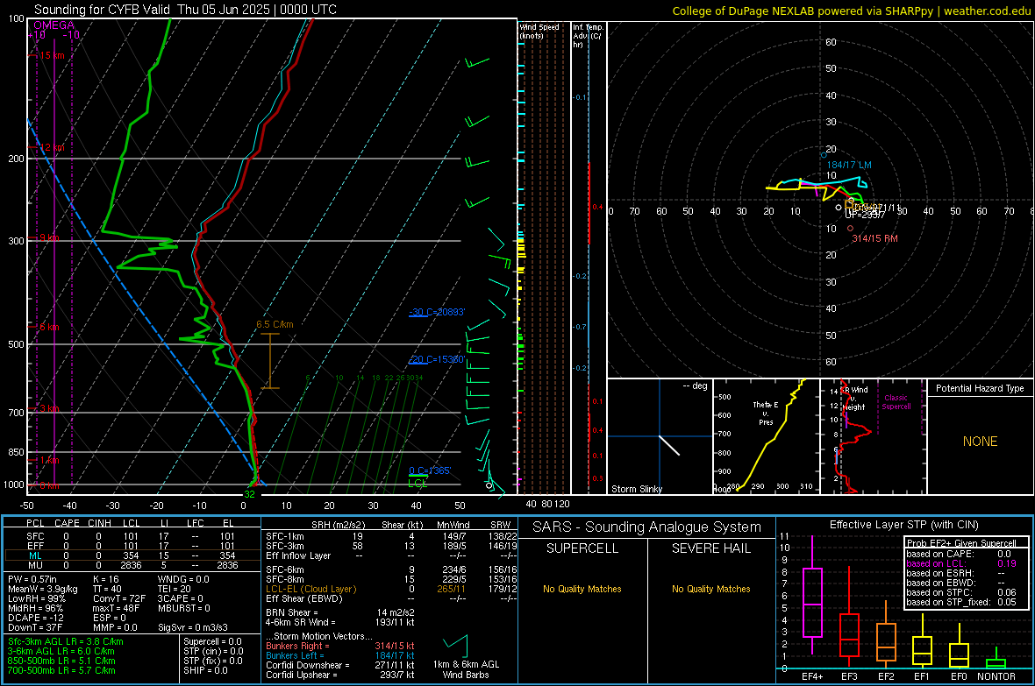Image resolution: width=1035 pixels, height=686 pixels.
Task: Click the SR Wind v. Height plot label
Action: [x=855, y=399]
